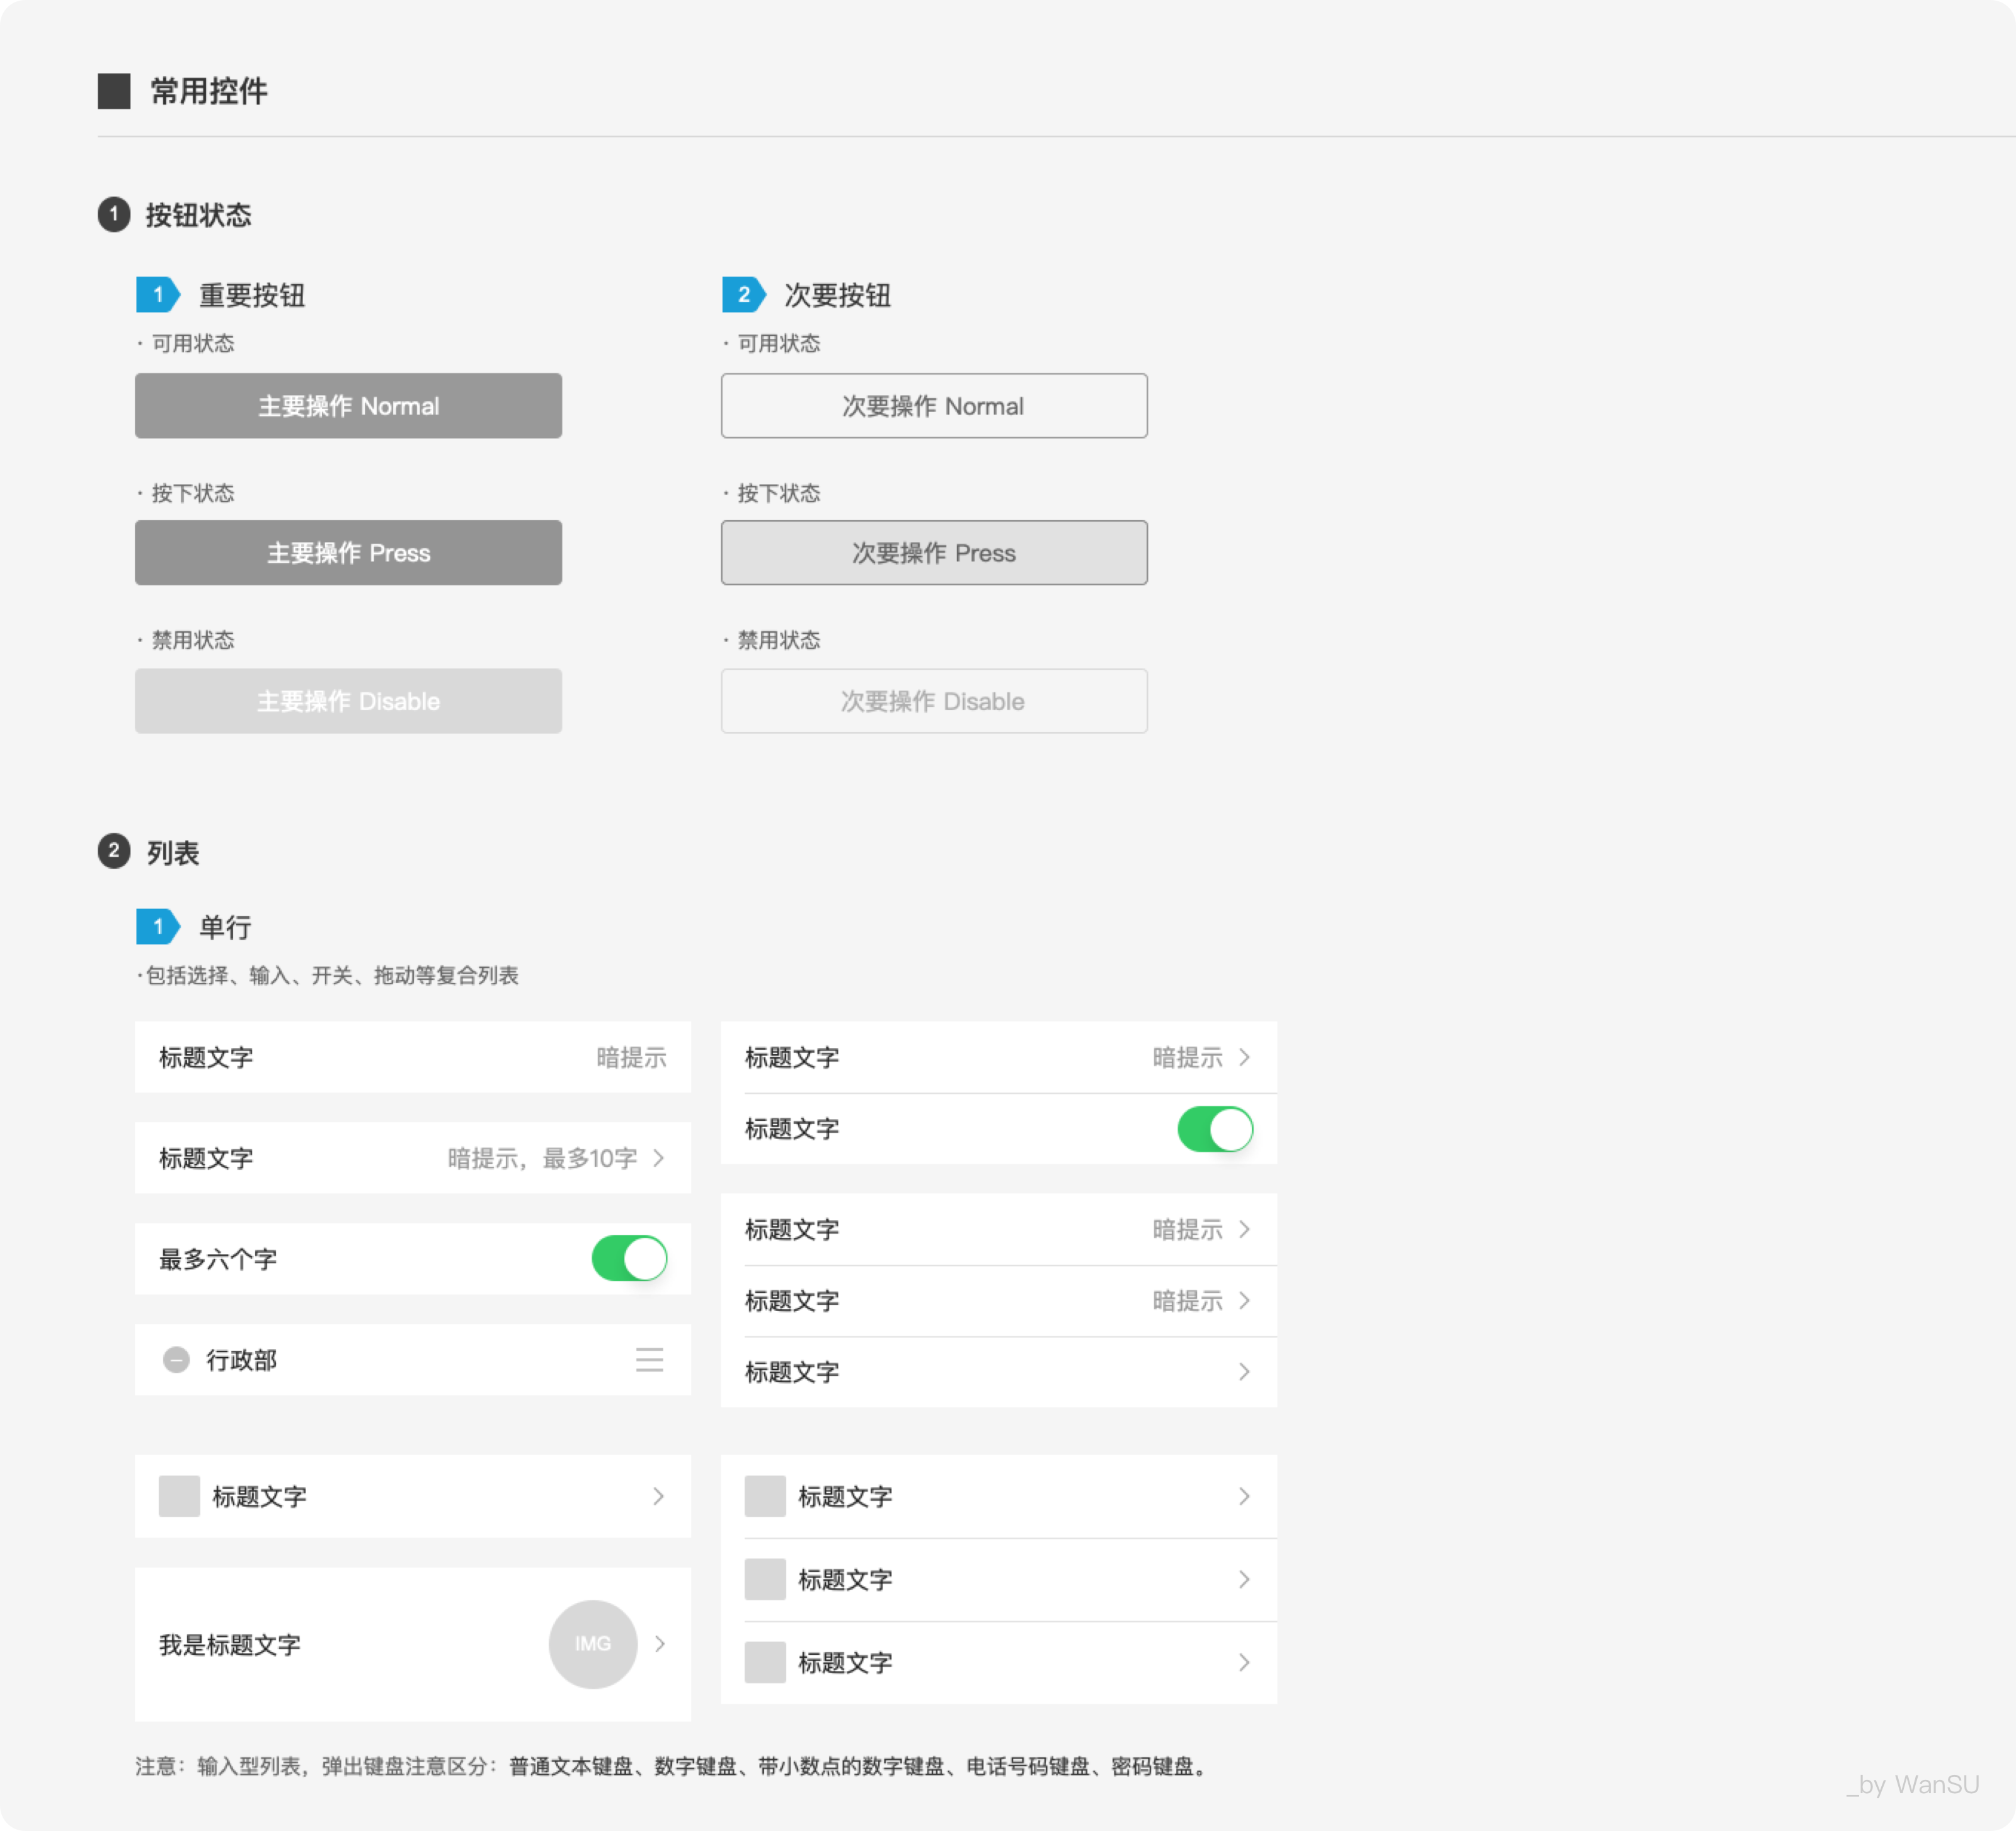Click the round IMG avatar placeholder

click(592, 1644)
